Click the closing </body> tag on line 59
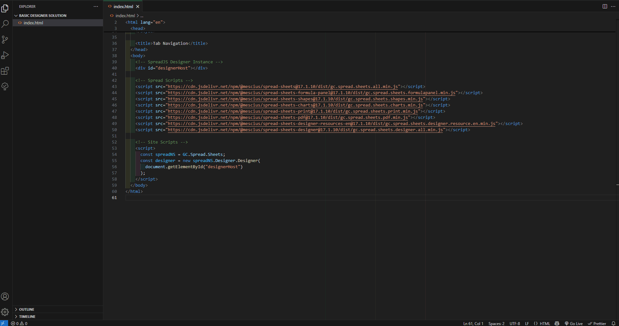The width and height of the screenshot is (619, 326). [x=139, y=185]
